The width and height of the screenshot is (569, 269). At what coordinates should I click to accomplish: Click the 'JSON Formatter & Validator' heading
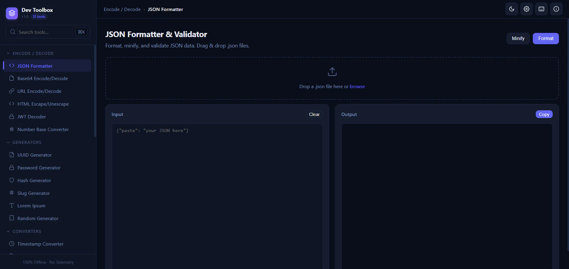coord(156,34)
